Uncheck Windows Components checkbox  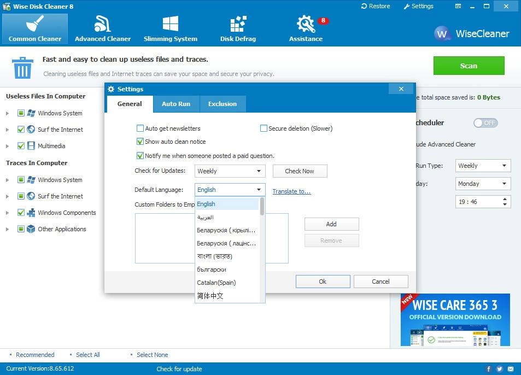21,213
